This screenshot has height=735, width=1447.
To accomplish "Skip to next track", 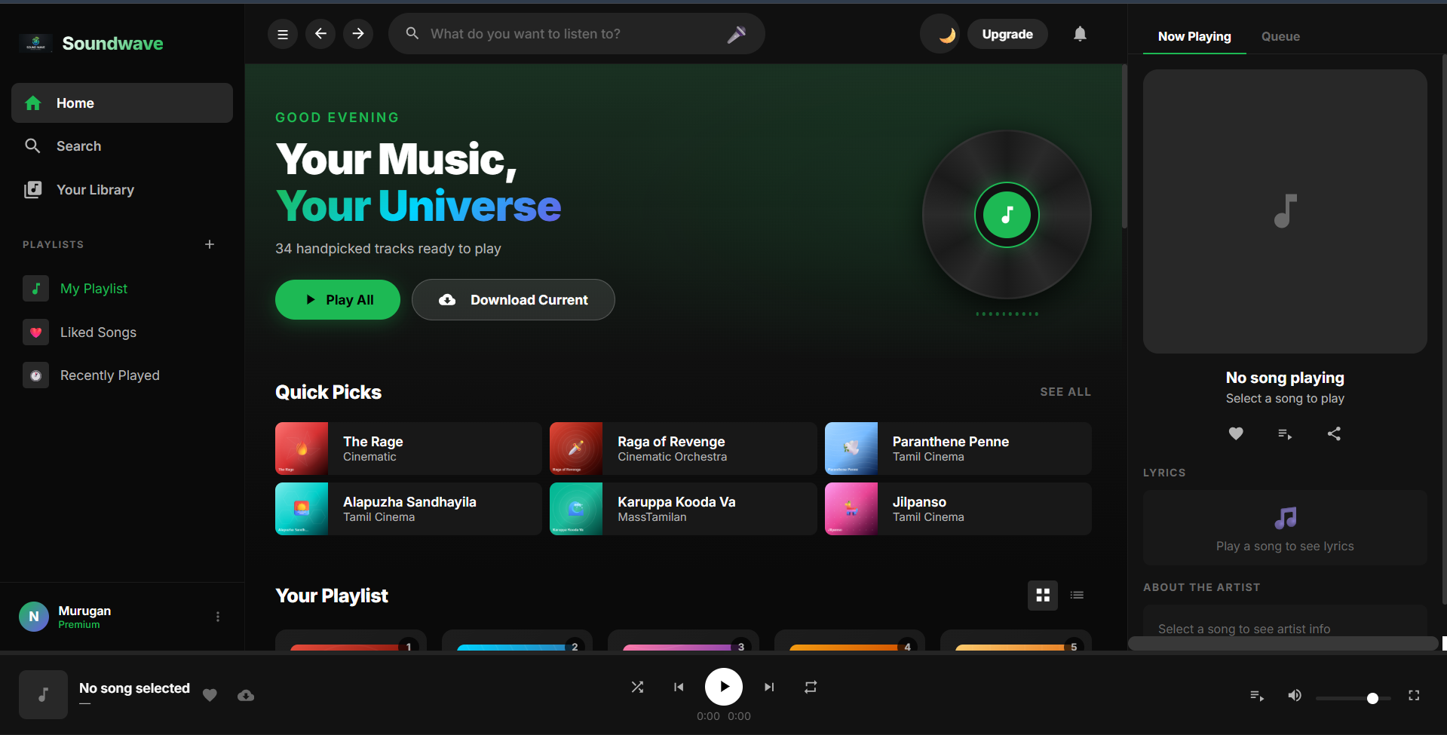I will click(x=769, y=687).
